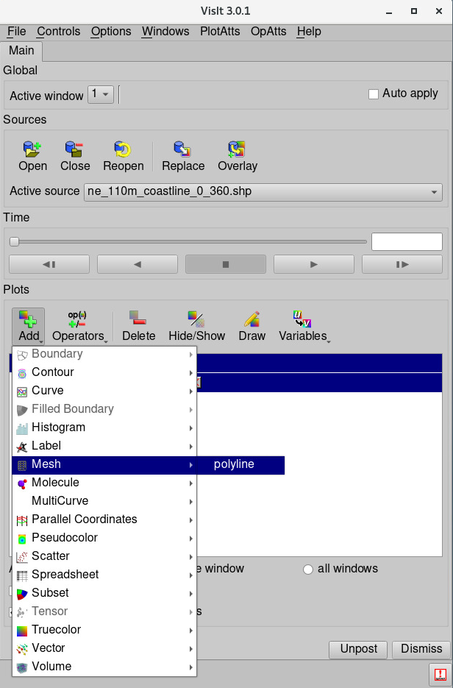The width and height of the screenshot is (453, 688).
Task: Open the Variables dropdown menu
Action: point(304,326)
